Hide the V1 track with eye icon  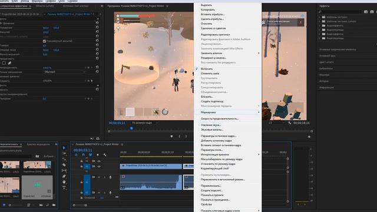pyautogui.click(x=99, y=166)
